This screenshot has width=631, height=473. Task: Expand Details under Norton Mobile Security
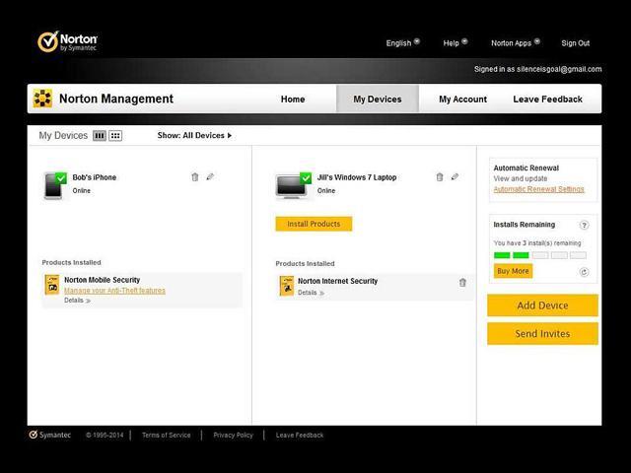pyautogui.click(x=77, y=301)
